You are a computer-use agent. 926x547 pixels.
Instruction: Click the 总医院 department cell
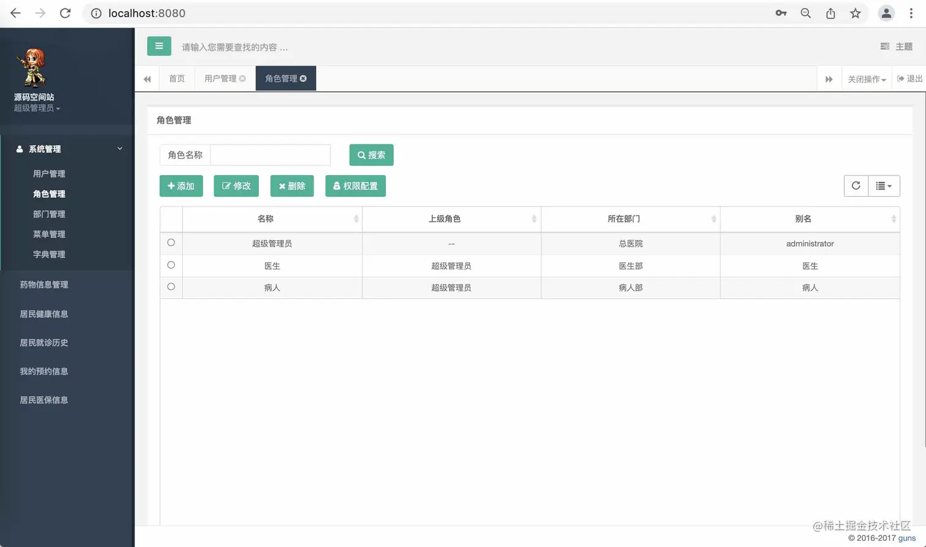click(x=631, y=243)
